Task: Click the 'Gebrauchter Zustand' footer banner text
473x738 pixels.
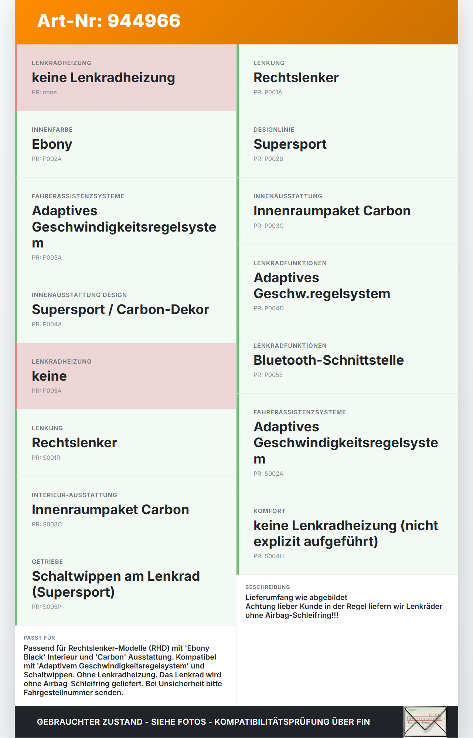Action: [203, 722]
